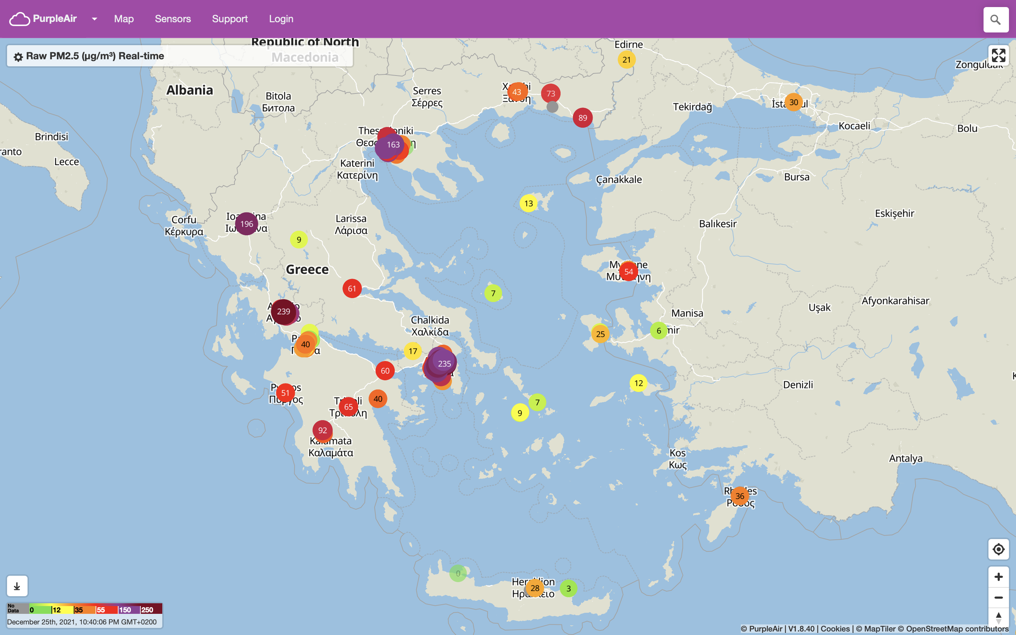Open the Map menu item
1016x635 pixels.
pos(124,19)
